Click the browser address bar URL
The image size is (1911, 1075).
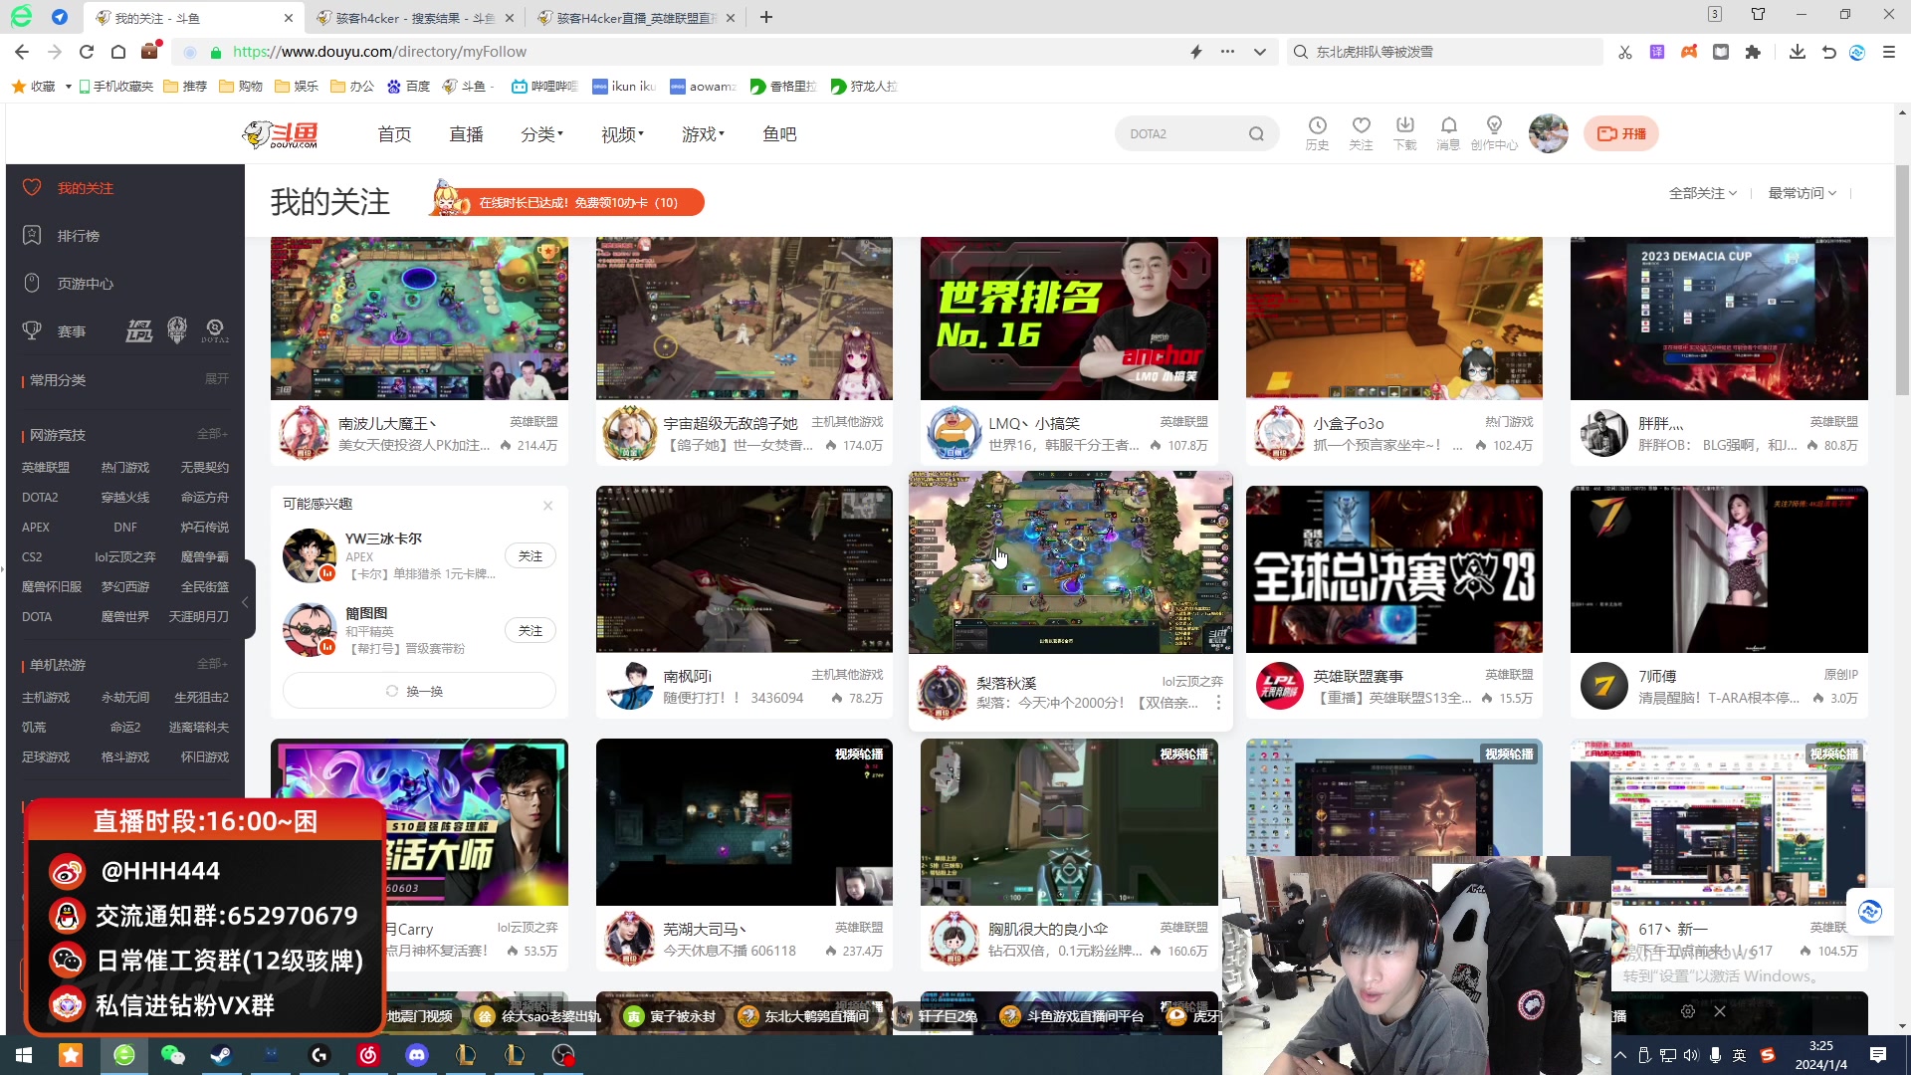(x=379, y=52)
